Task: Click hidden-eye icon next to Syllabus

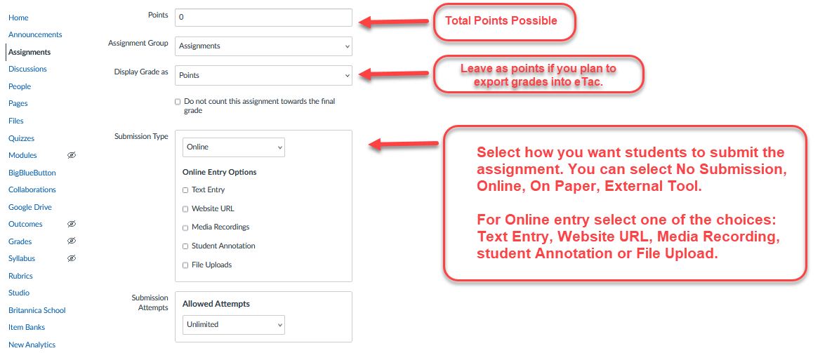Action: click(x=71, y=258)
